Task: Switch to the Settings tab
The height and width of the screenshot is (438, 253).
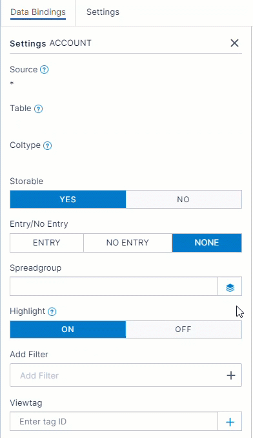Action: tap(103, 12)
